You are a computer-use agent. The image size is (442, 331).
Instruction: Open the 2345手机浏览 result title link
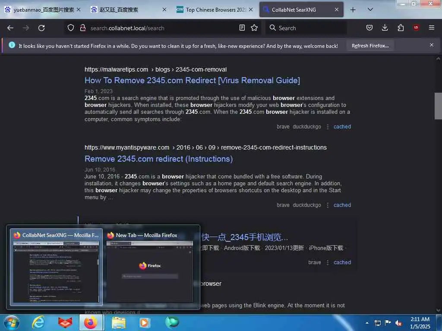[x=245, y=237]
